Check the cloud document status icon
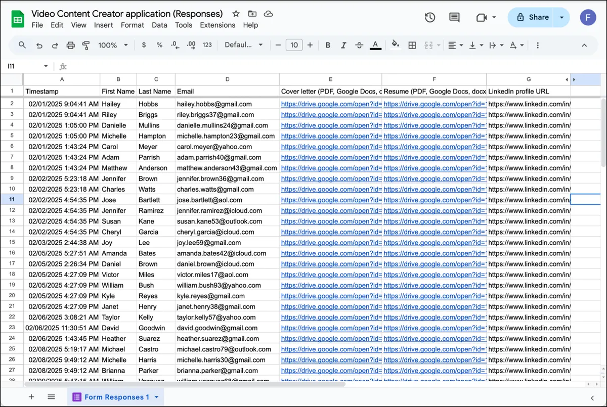607x407 pixels. (x=269, y=14)
